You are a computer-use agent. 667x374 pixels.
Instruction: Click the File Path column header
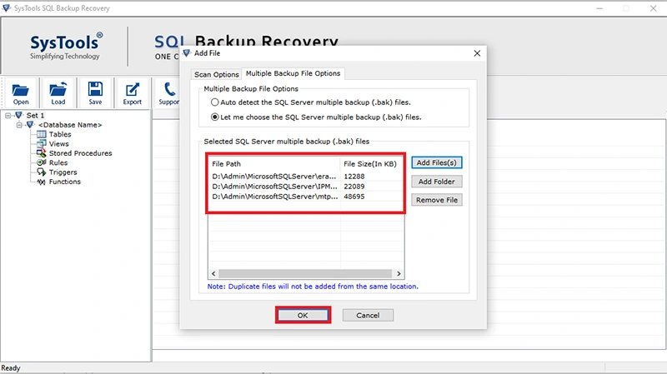point(274,163)
